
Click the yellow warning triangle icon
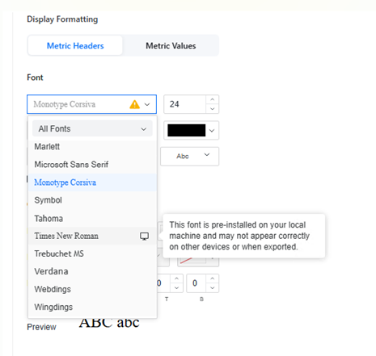[x=134, y=104]
